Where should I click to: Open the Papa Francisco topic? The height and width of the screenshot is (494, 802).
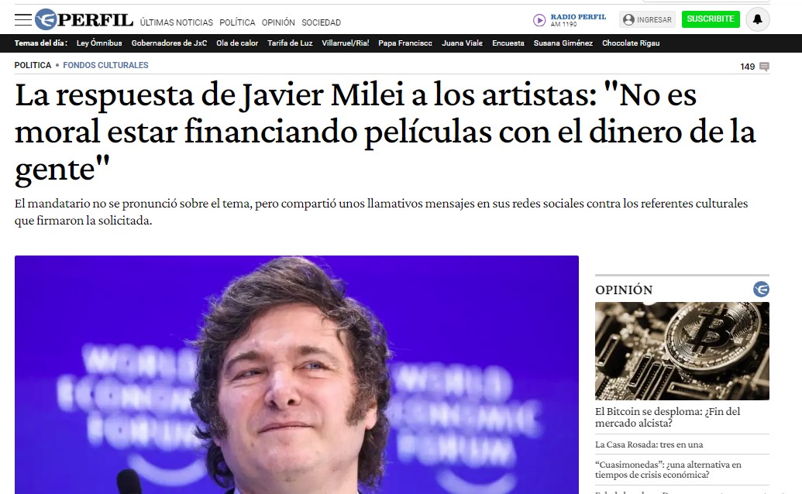[405, 43]
